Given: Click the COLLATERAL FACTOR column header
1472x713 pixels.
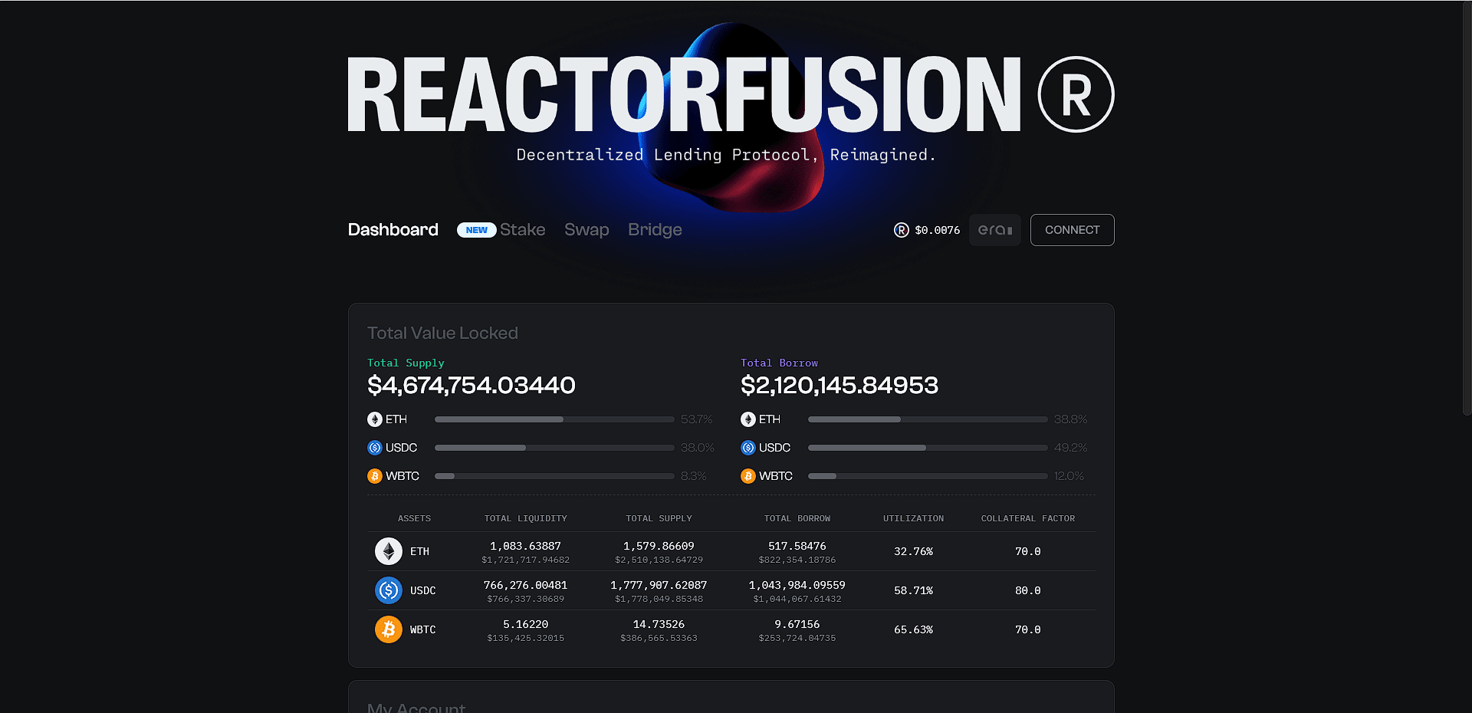Looking at the screenshot, I should tap(1028, 519).
